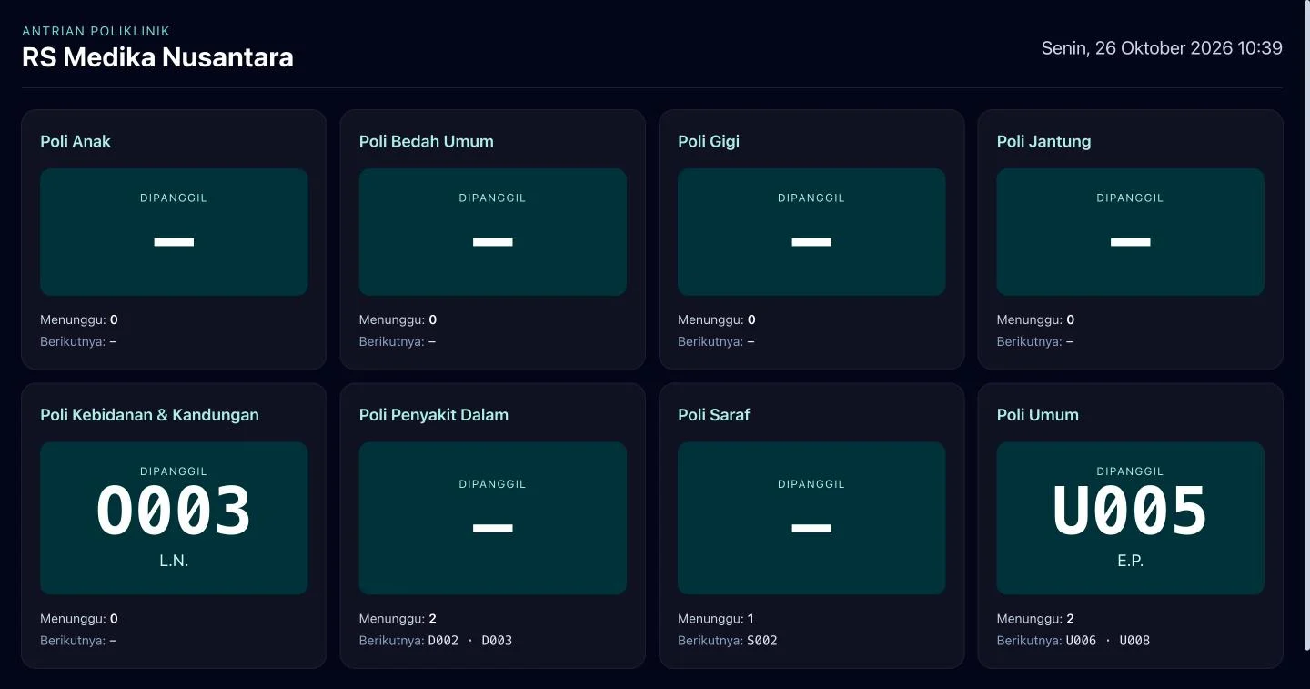Click "Menunggu: 0" in Poli Anak
This screenshot has width=1310, height=689.
click(x=79, y=320)
